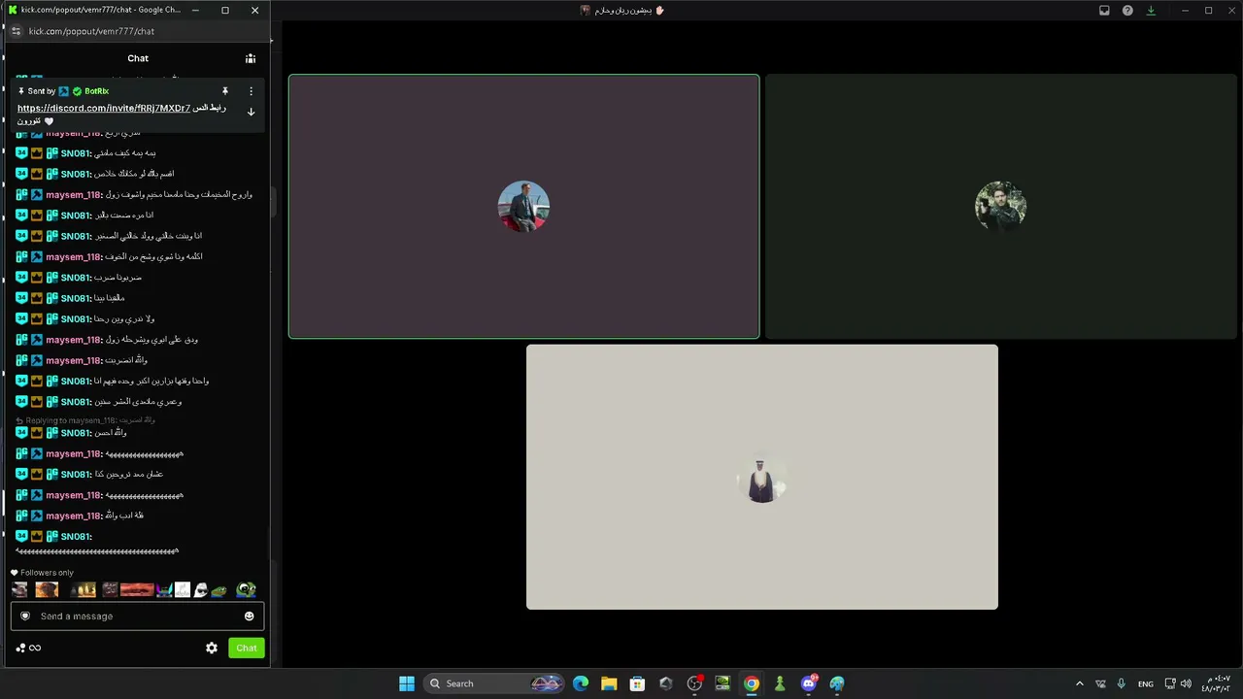Switch the ENG input language indicator

1146,683
